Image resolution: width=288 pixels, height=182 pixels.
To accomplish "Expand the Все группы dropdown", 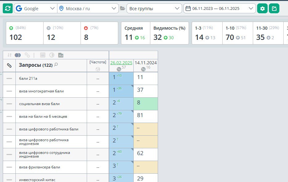I will pos(154,8).
